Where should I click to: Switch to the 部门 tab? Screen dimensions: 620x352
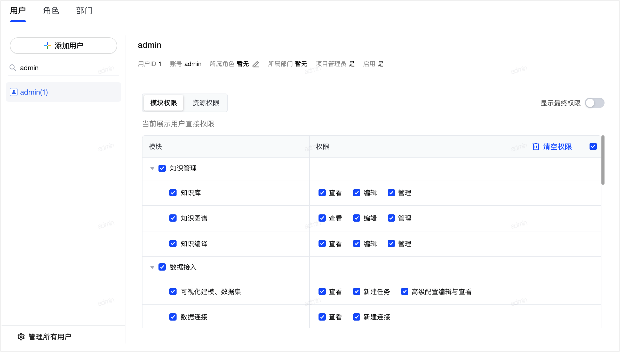84,11
